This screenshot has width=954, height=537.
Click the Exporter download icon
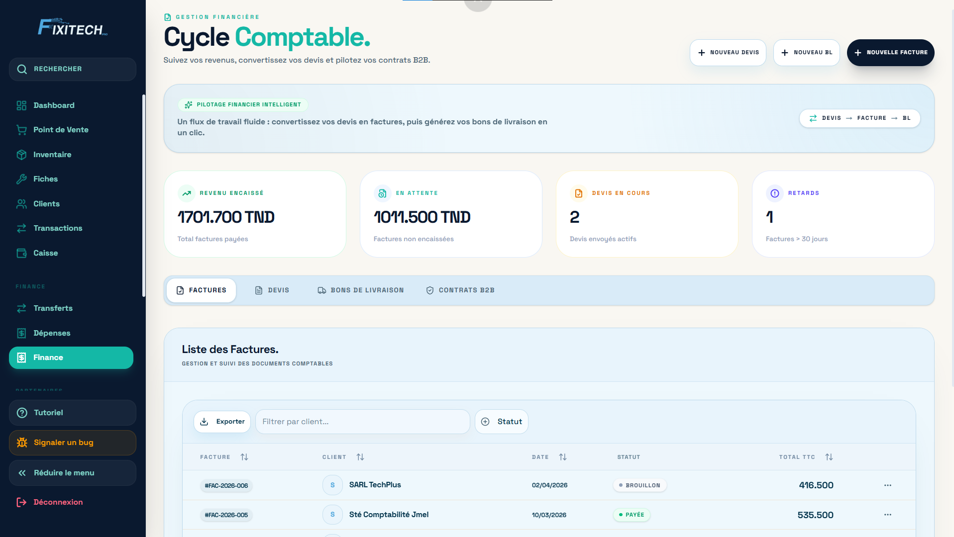pos(205,422)
